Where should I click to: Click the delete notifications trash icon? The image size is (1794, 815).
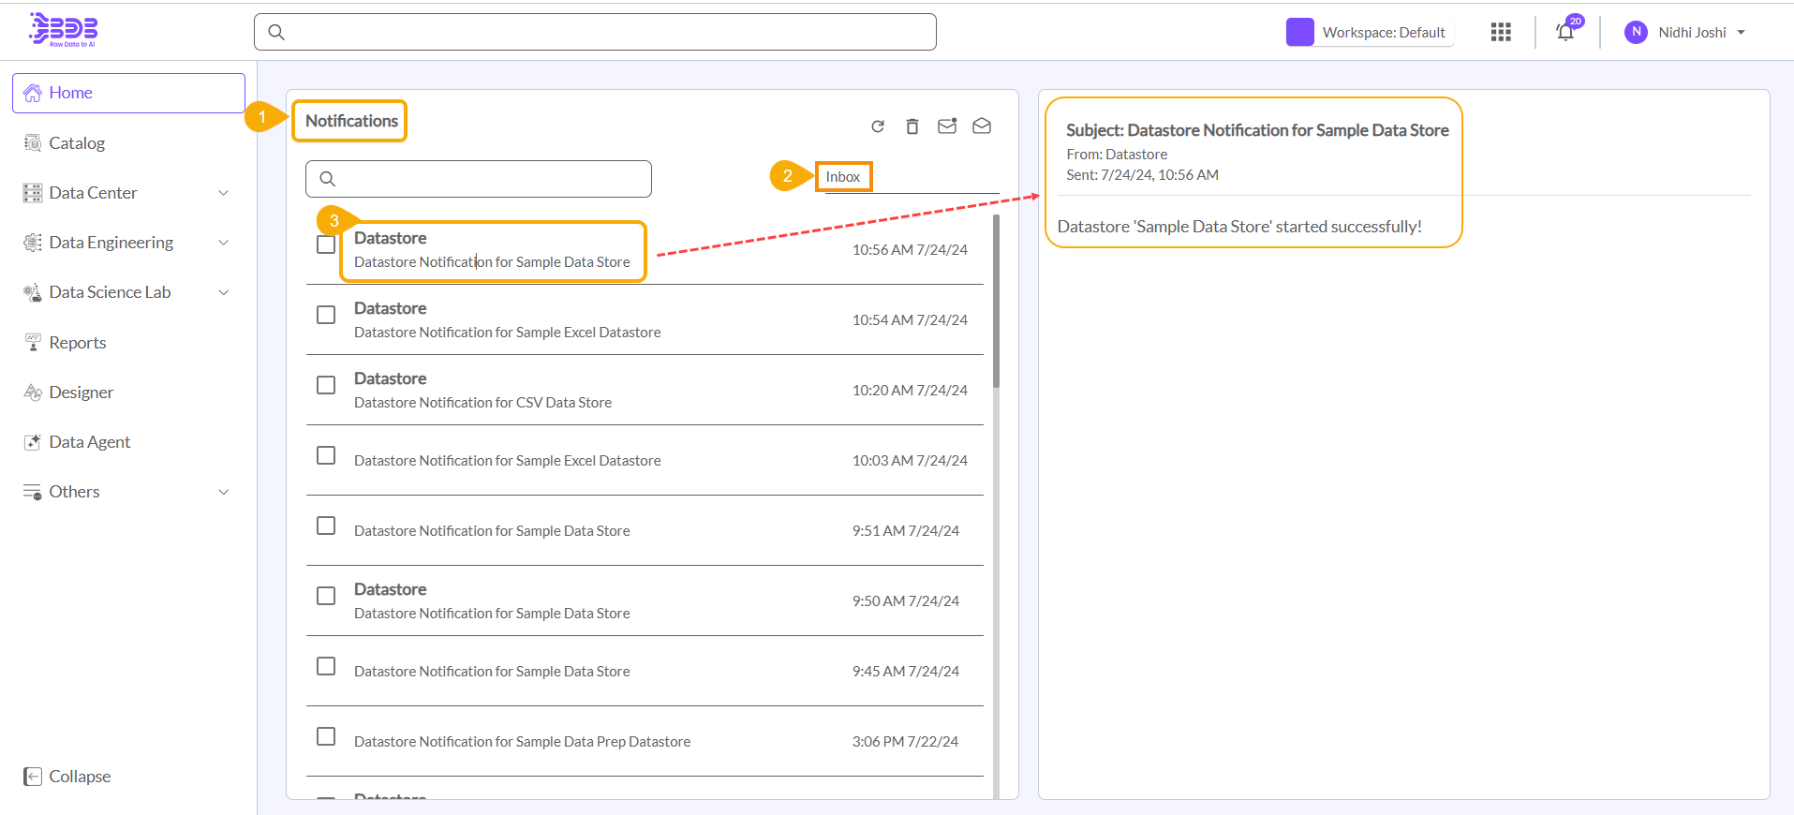pos(912,126)
